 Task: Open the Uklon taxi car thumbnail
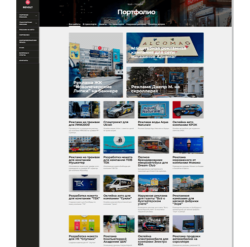tap(119, 110)
